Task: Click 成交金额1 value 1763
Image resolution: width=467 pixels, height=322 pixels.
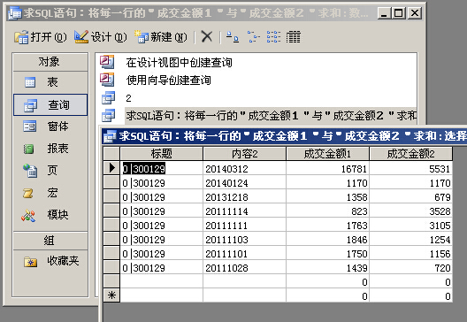Action: 327,226
